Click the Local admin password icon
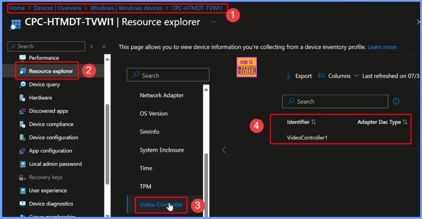Viewport: 422px width, 219px height. (x=23, y=164)
